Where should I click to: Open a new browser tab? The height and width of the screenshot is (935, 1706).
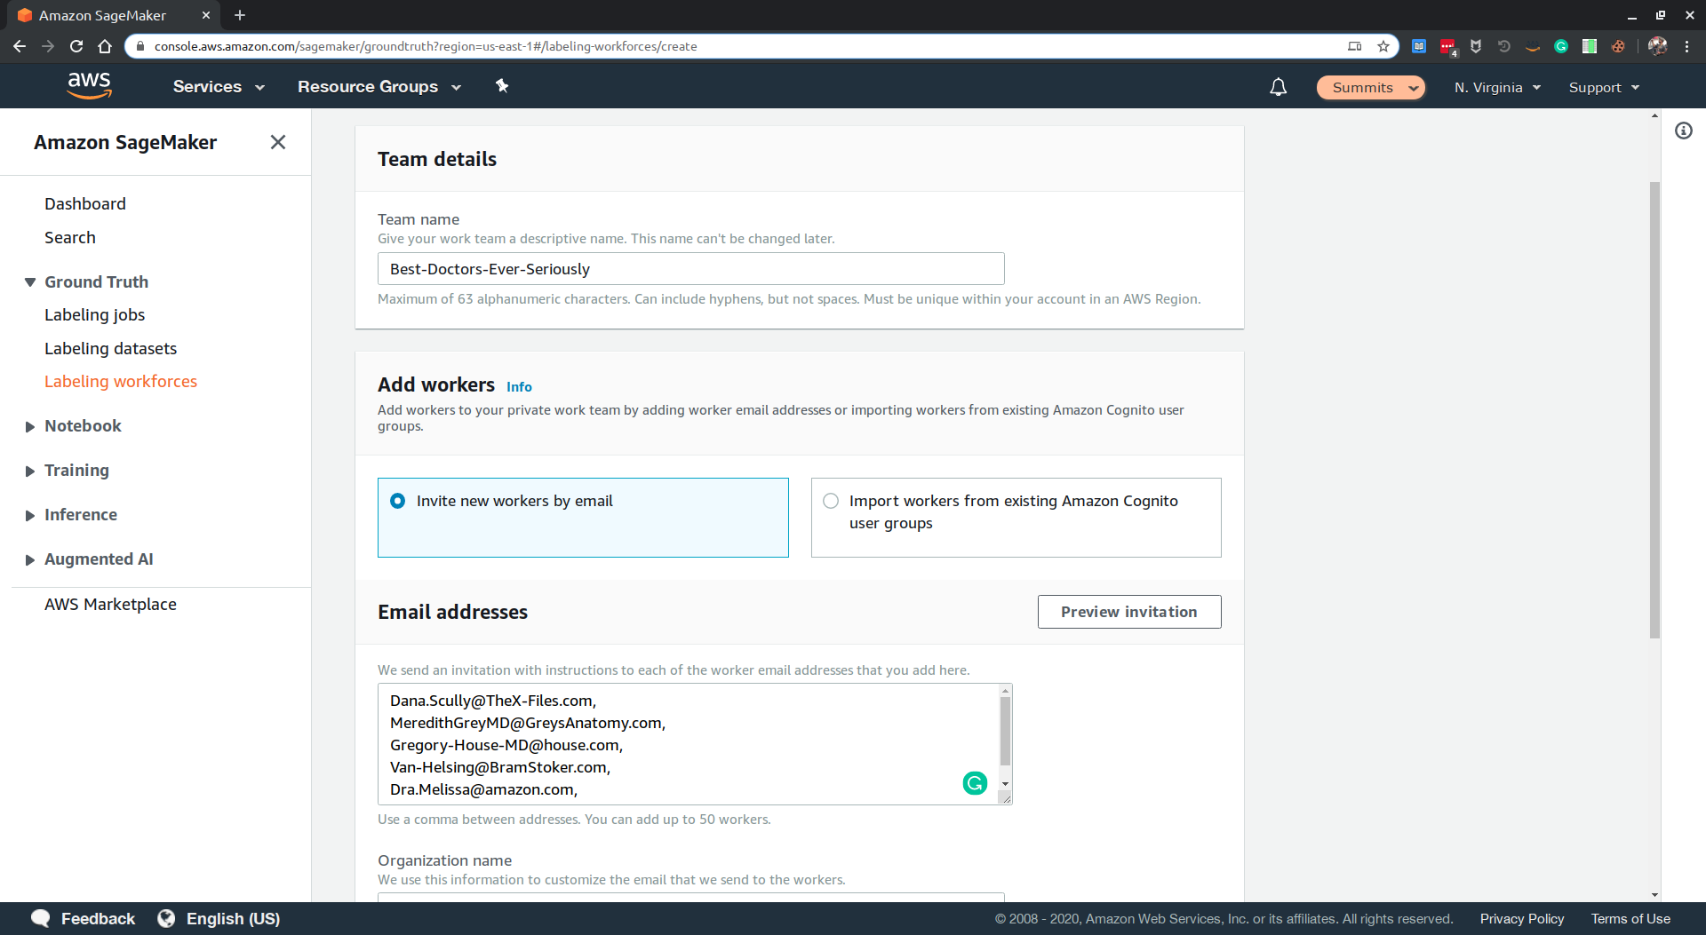coord(240,15)
